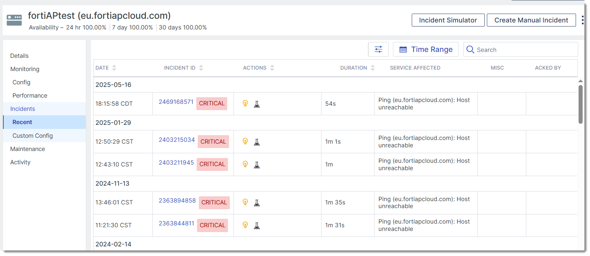
Task: Sort by the Incident ID column
Action: 201,68
